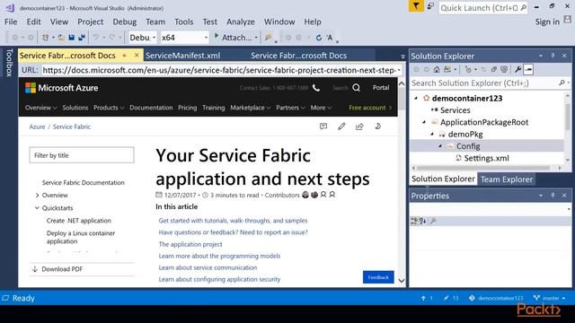Switch to the Solution Explorer tab

click(x=443, y=179)
